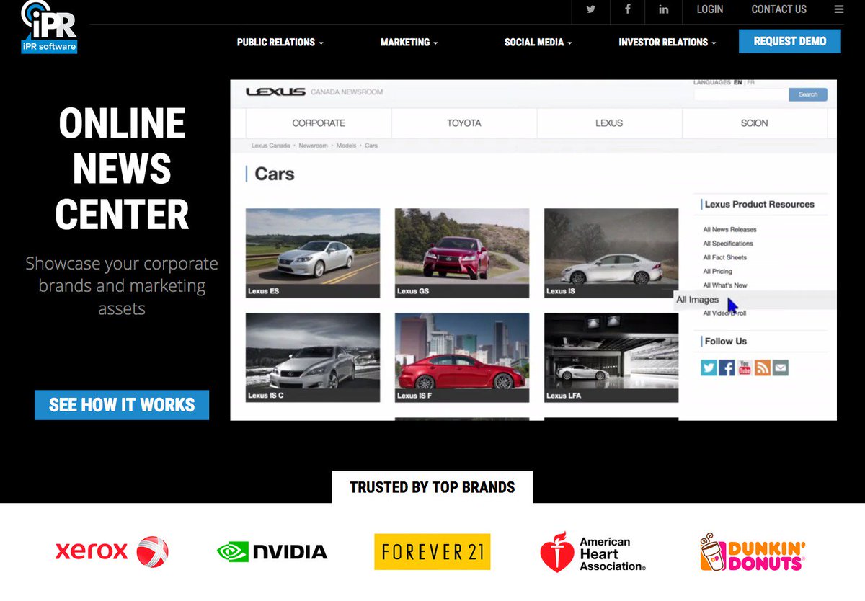Open the Lexus GS car thumbnail
The height and width of the screenshot is (601, 865).
462,253
